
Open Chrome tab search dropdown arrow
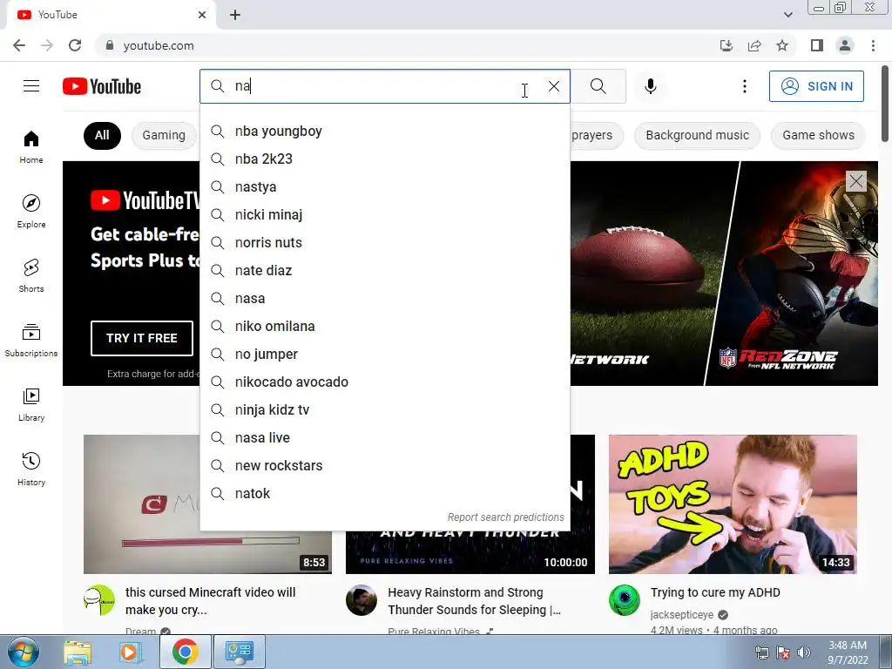[x=787, y=15]
